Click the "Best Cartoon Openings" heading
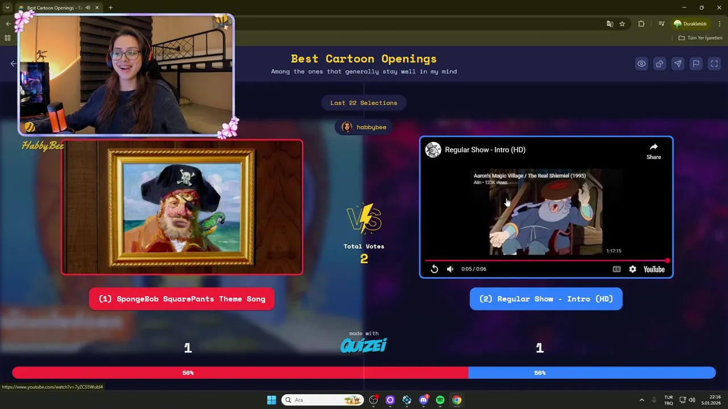Screen dimensions: 728x409 pyautogui.click(x=364, y=59)
